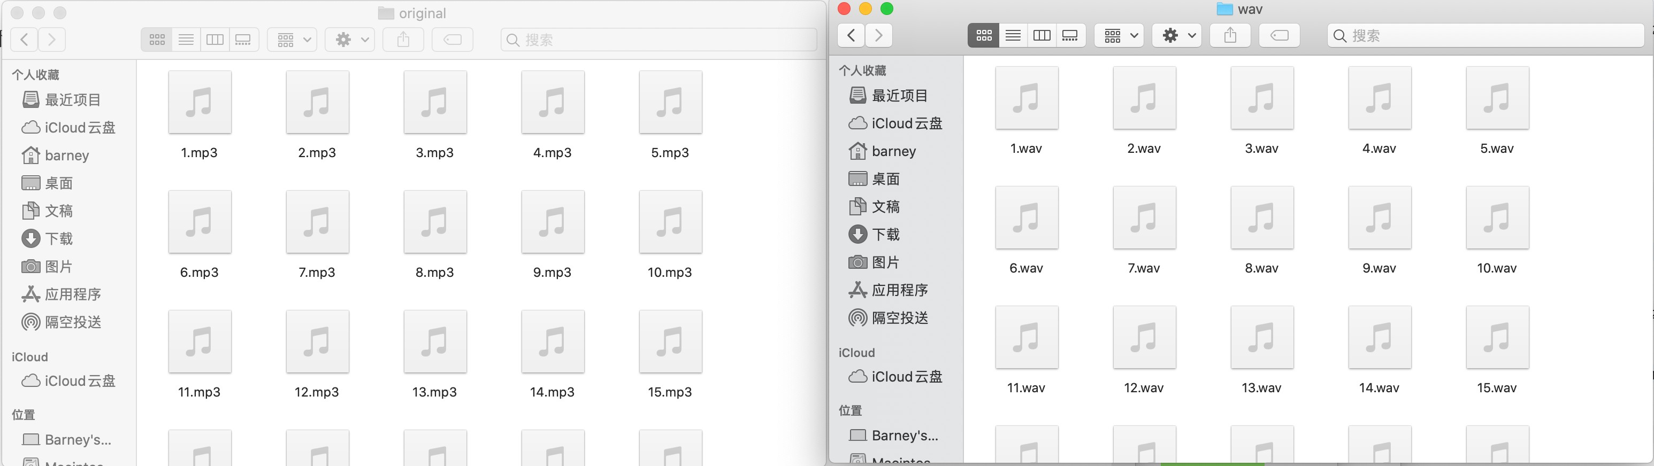Focus the search field in original window
The height and width of the screenshot is (466, 1654).
tap(659, 40)
